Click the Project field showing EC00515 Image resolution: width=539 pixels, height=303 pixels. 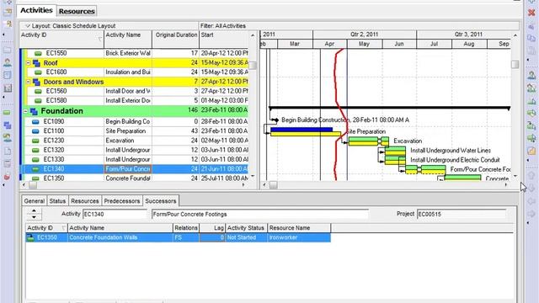click(462, 214)
